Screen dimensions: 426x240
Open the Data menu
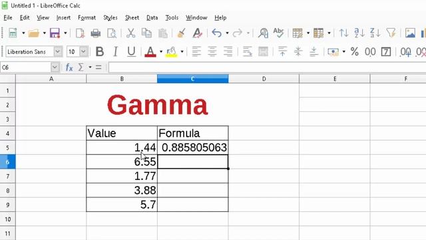(152, 18)
